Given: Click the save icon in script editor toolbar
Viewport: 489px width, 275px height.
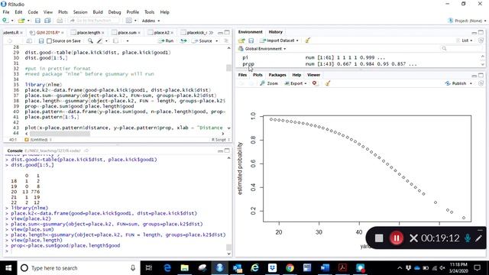Looking at the screenshot, I should pos(41,40).
